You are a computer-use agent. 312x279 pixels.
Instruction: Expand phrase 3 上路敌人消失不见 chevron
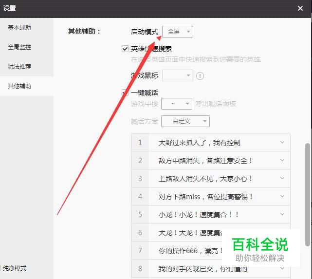pyautogui.click(x=282, y=178)
